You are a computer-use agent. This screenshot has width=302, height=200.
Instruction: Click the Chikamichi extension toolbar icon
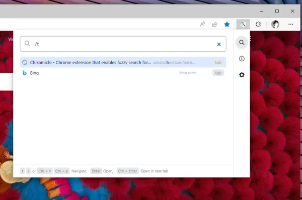[x=243, y=24]
